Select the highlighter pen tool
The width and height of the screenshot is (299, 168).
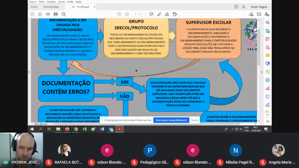[159, 14]
